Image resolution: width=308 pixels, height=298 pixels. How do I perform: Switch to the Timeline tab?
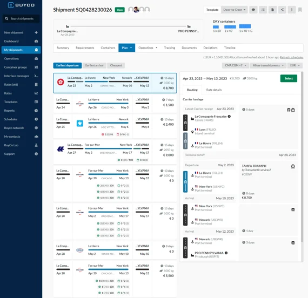[x=230, y=48]
